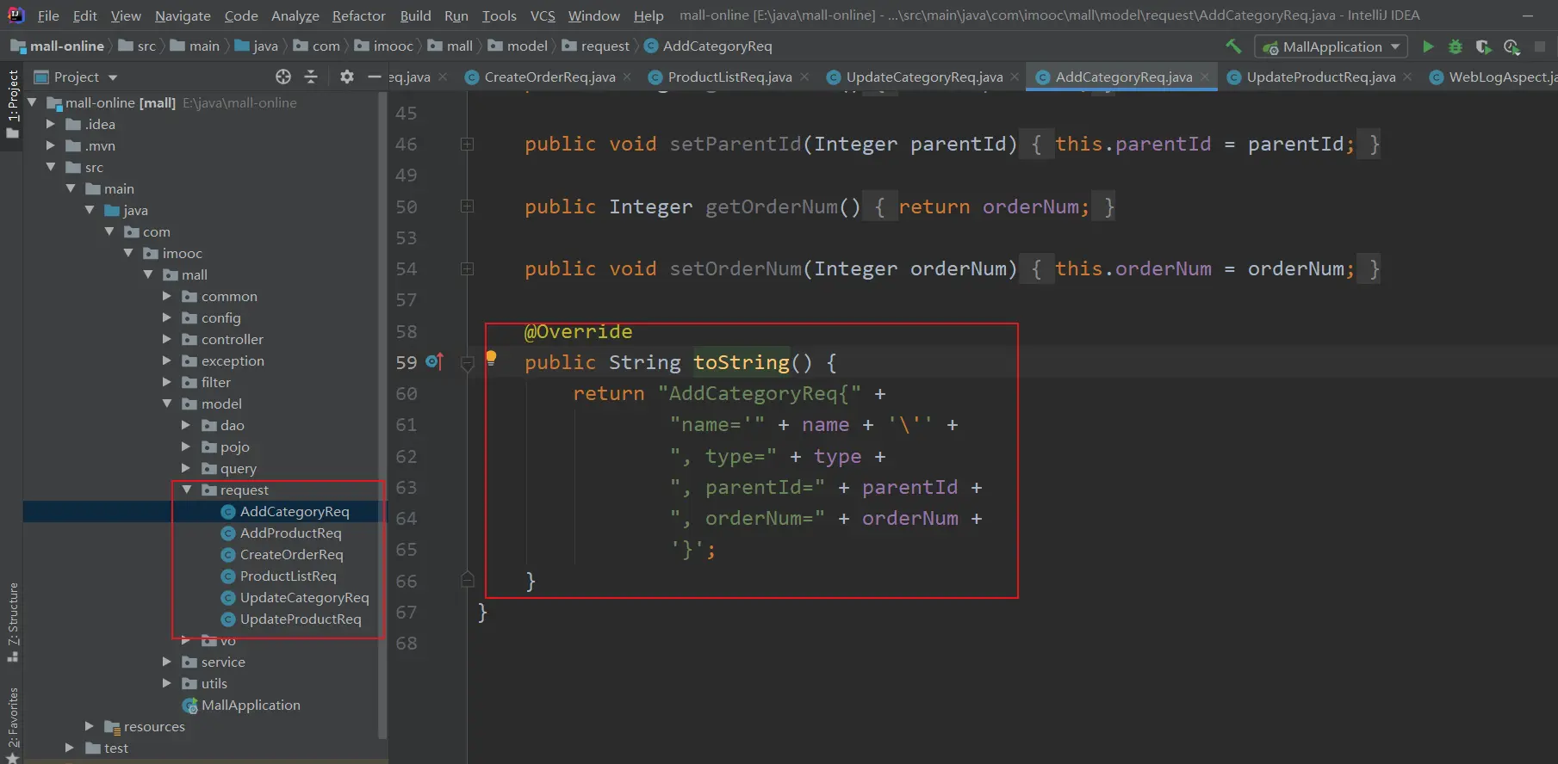Viewport: 1558px width, 764px height.
Task: Click the imooc breadcrumb in navigation bar
Action: tap(393, 46)
